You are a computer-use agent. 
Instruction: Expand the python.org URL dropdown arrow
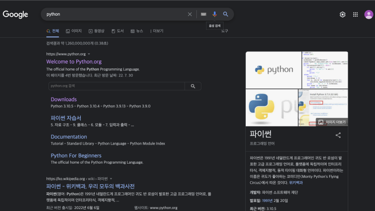coord(89,54)
